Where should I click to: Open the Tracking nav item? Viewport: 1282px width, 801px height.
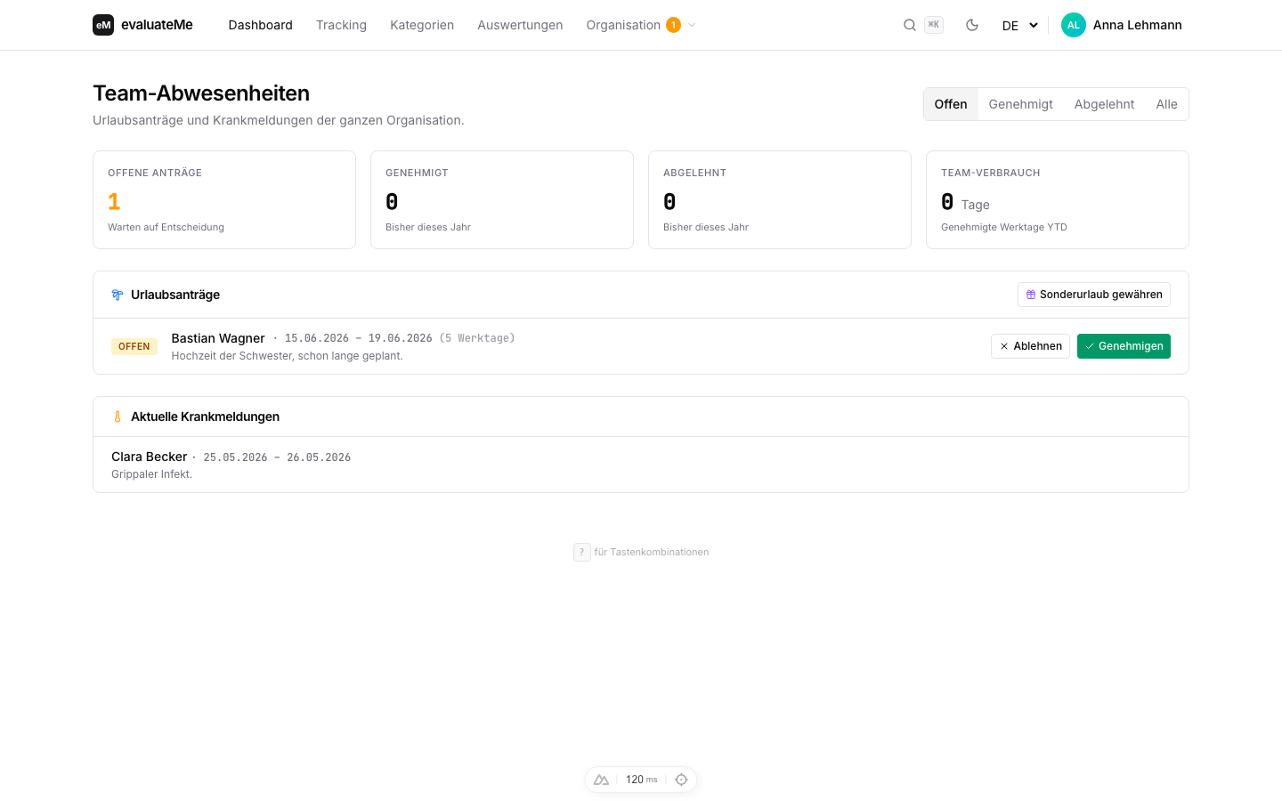point(341,25)
